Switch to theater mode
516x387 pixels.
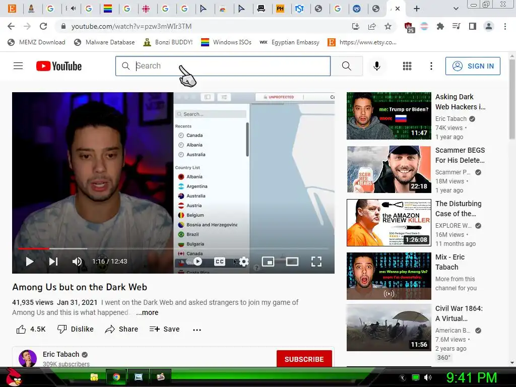(x=292, y=262)
